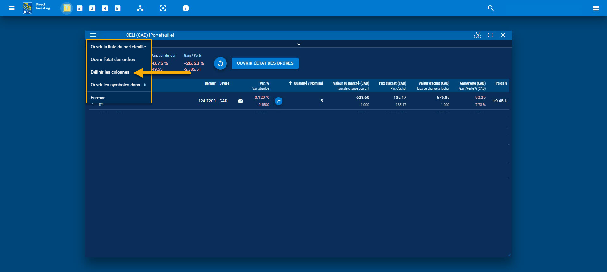This screenshot has height=272, width=607.
Task: Open the network linking icon
Action: (x=140, y=8)
